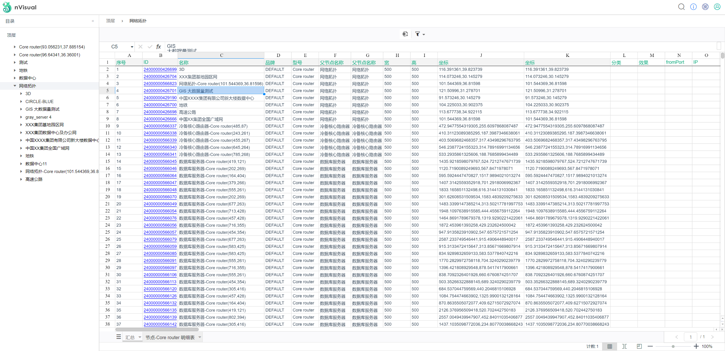Switch to 节点-Core router 明细表 sheet tab
The image size is (725, 351).
pos(170,337)
